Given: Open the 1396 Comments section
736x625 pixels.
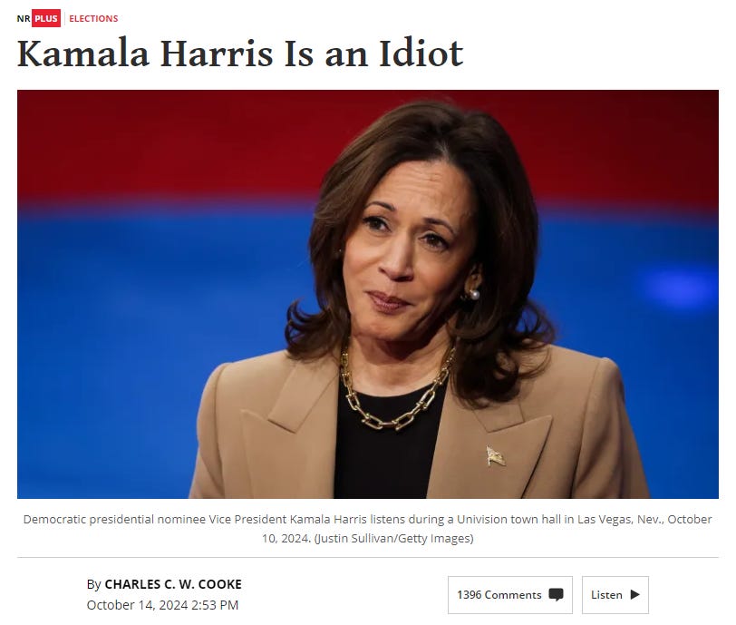Looking at the screenshot, I should [509, 595].
